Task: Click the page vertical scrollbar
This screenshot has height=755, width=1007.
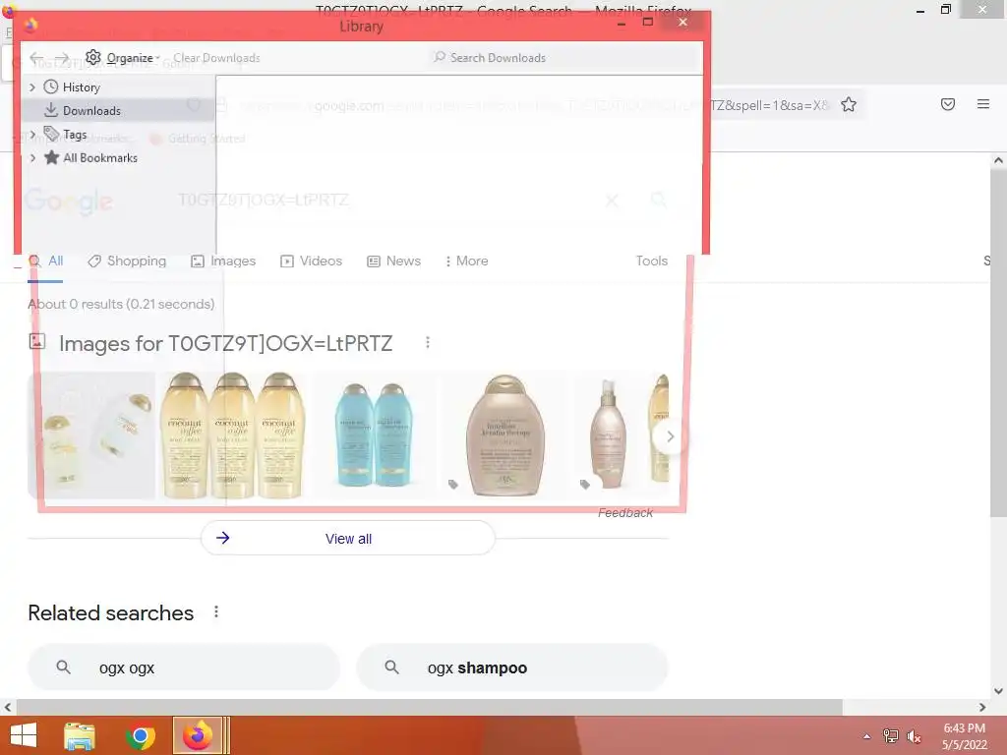Action: pyautogui.click(x=998, y=343)
